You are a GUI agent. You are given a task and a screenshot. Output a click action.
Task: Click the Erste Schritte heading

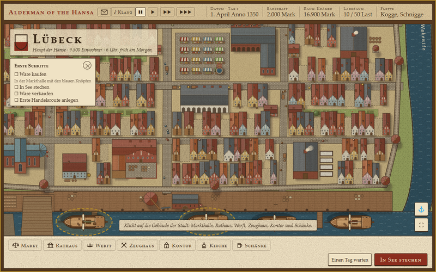(32, 66)
